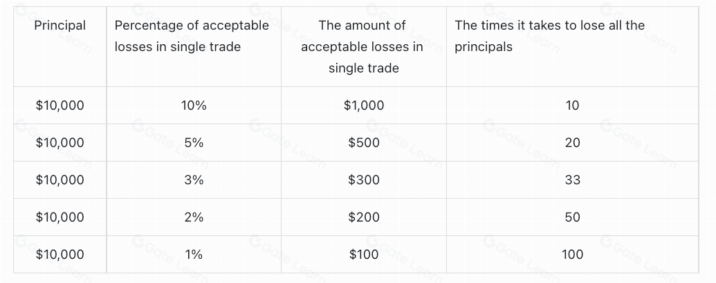The width and height of the screenshot is (716, 283).
Task: Click the $500 loss amount cell
Action: [363, 143]
